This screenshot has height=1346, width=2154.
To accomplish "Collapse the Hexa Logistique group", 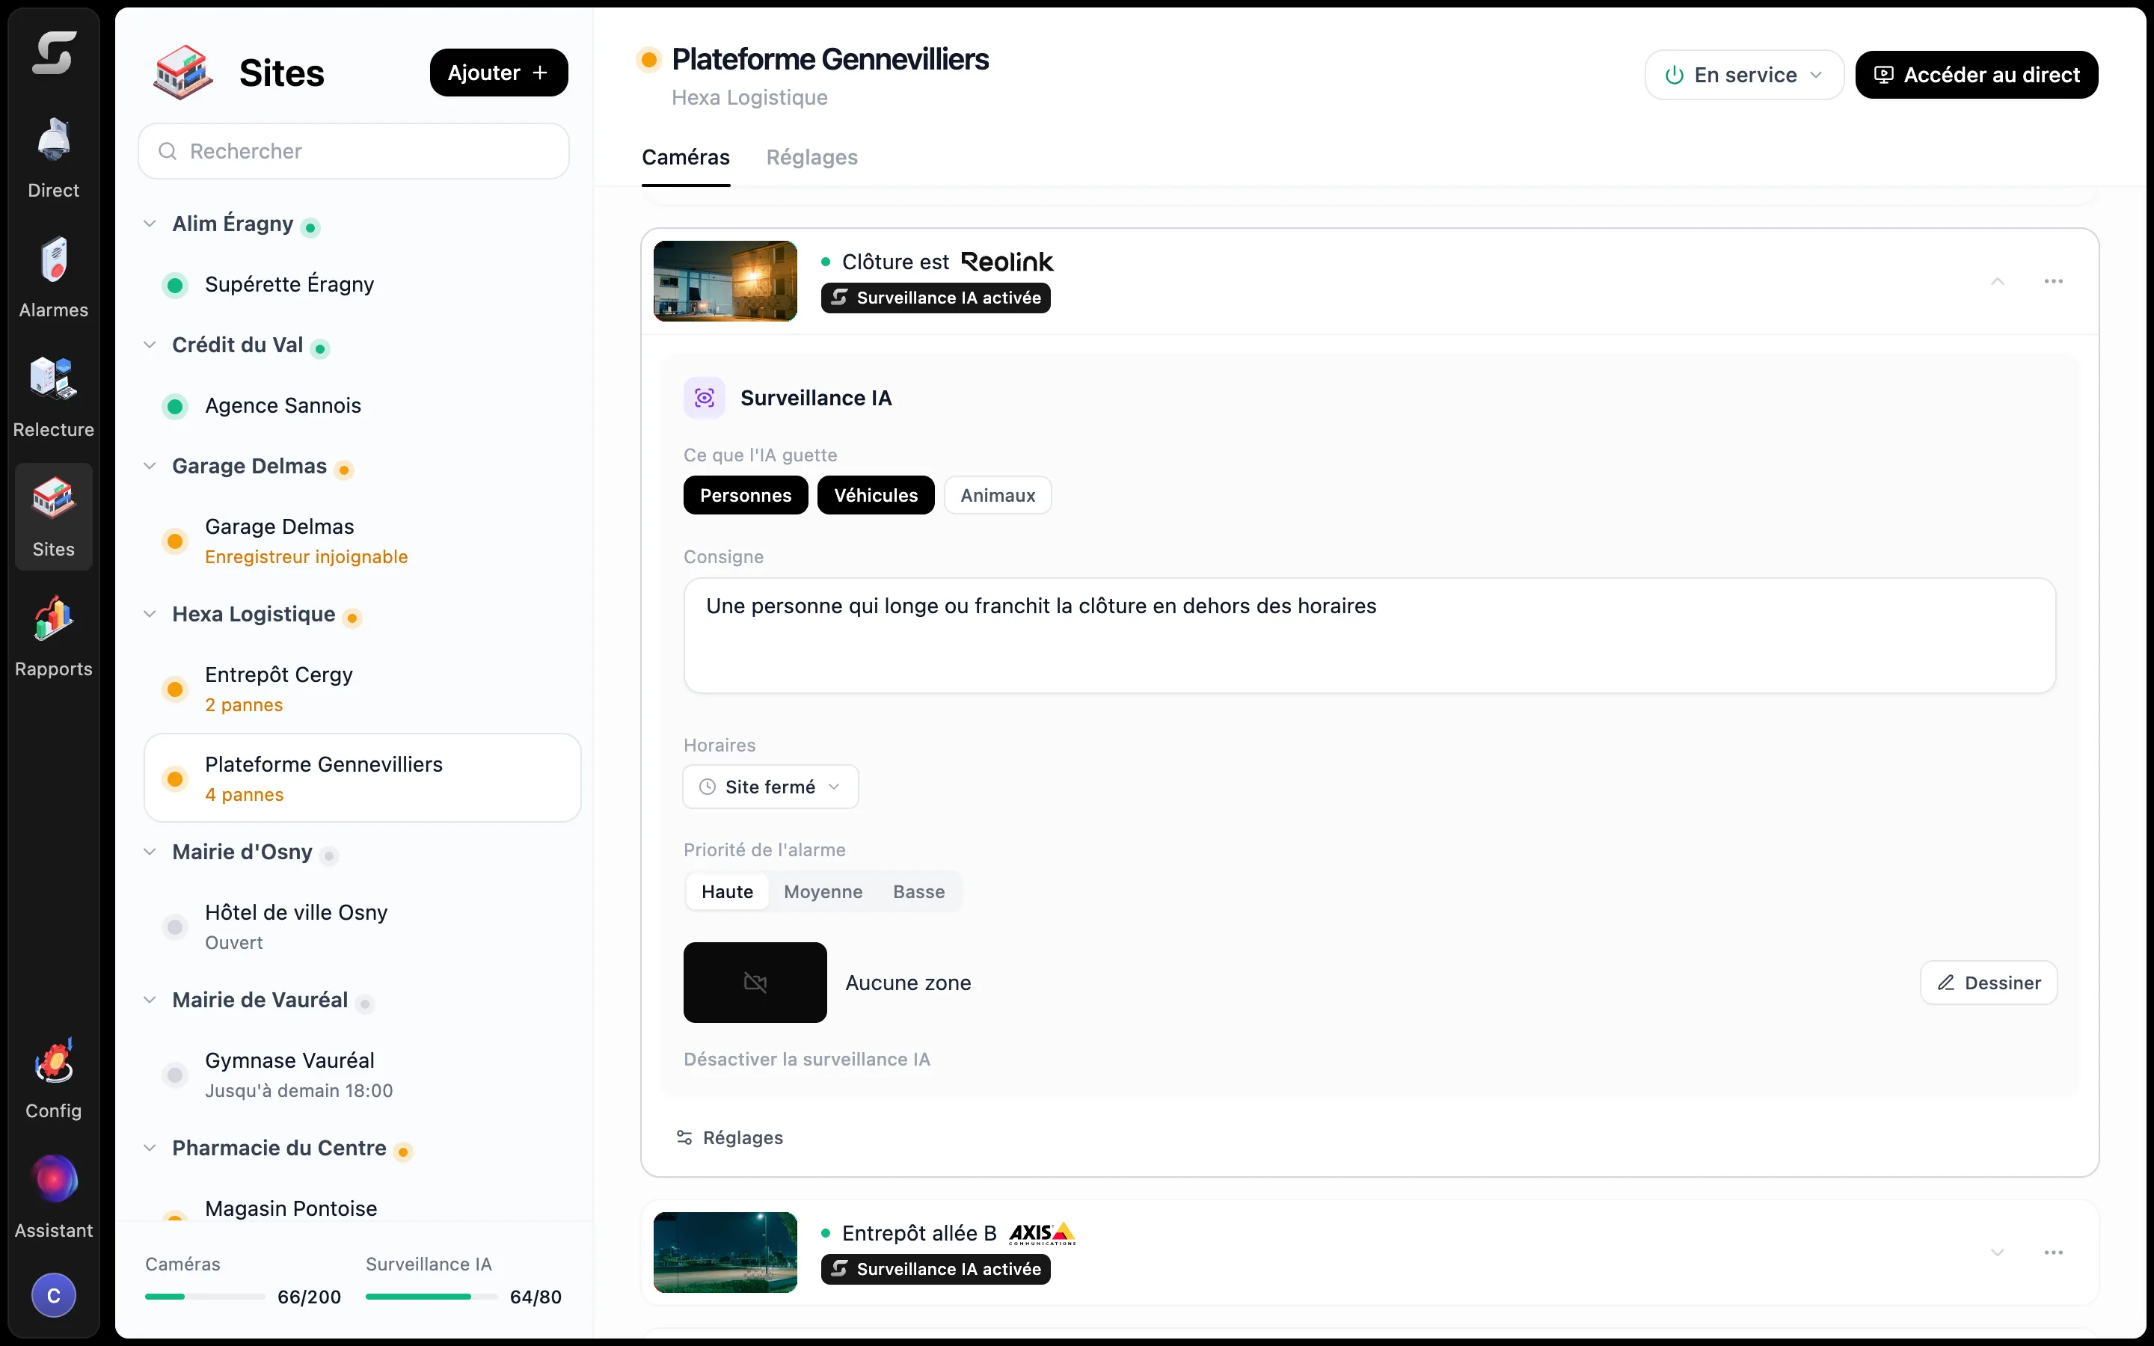I will pyautogui.click(x=150, y=614).
